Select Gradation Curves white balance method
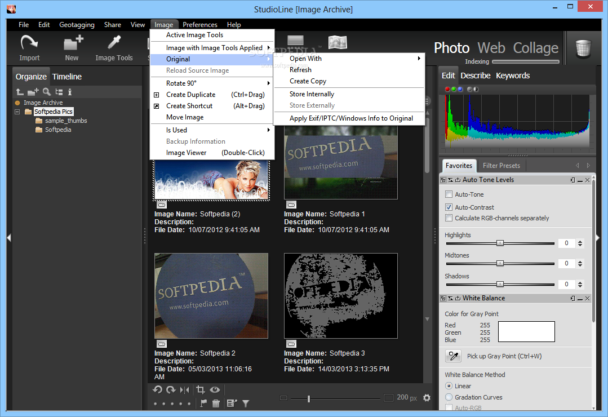The height and width of the screenshot is (417, 608). (x=449, y=397)
